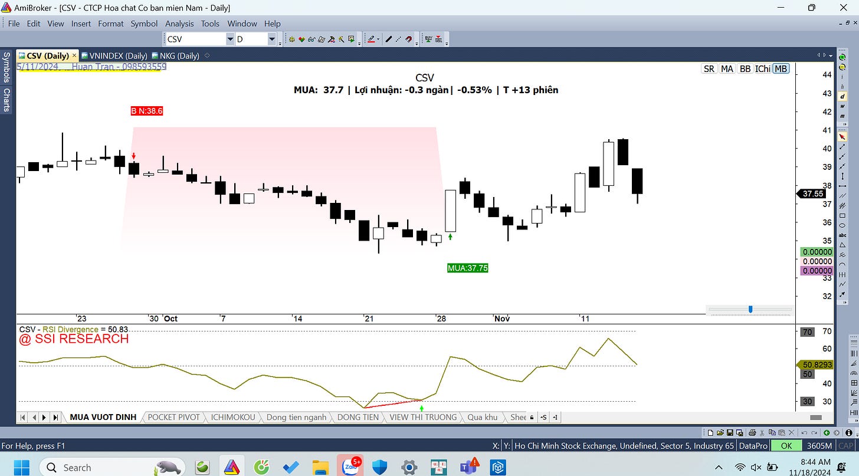Open the analysis toolbar overflow arrow
Image resolution: width=859 pixels, height=476 pixels.
point(359,43)
